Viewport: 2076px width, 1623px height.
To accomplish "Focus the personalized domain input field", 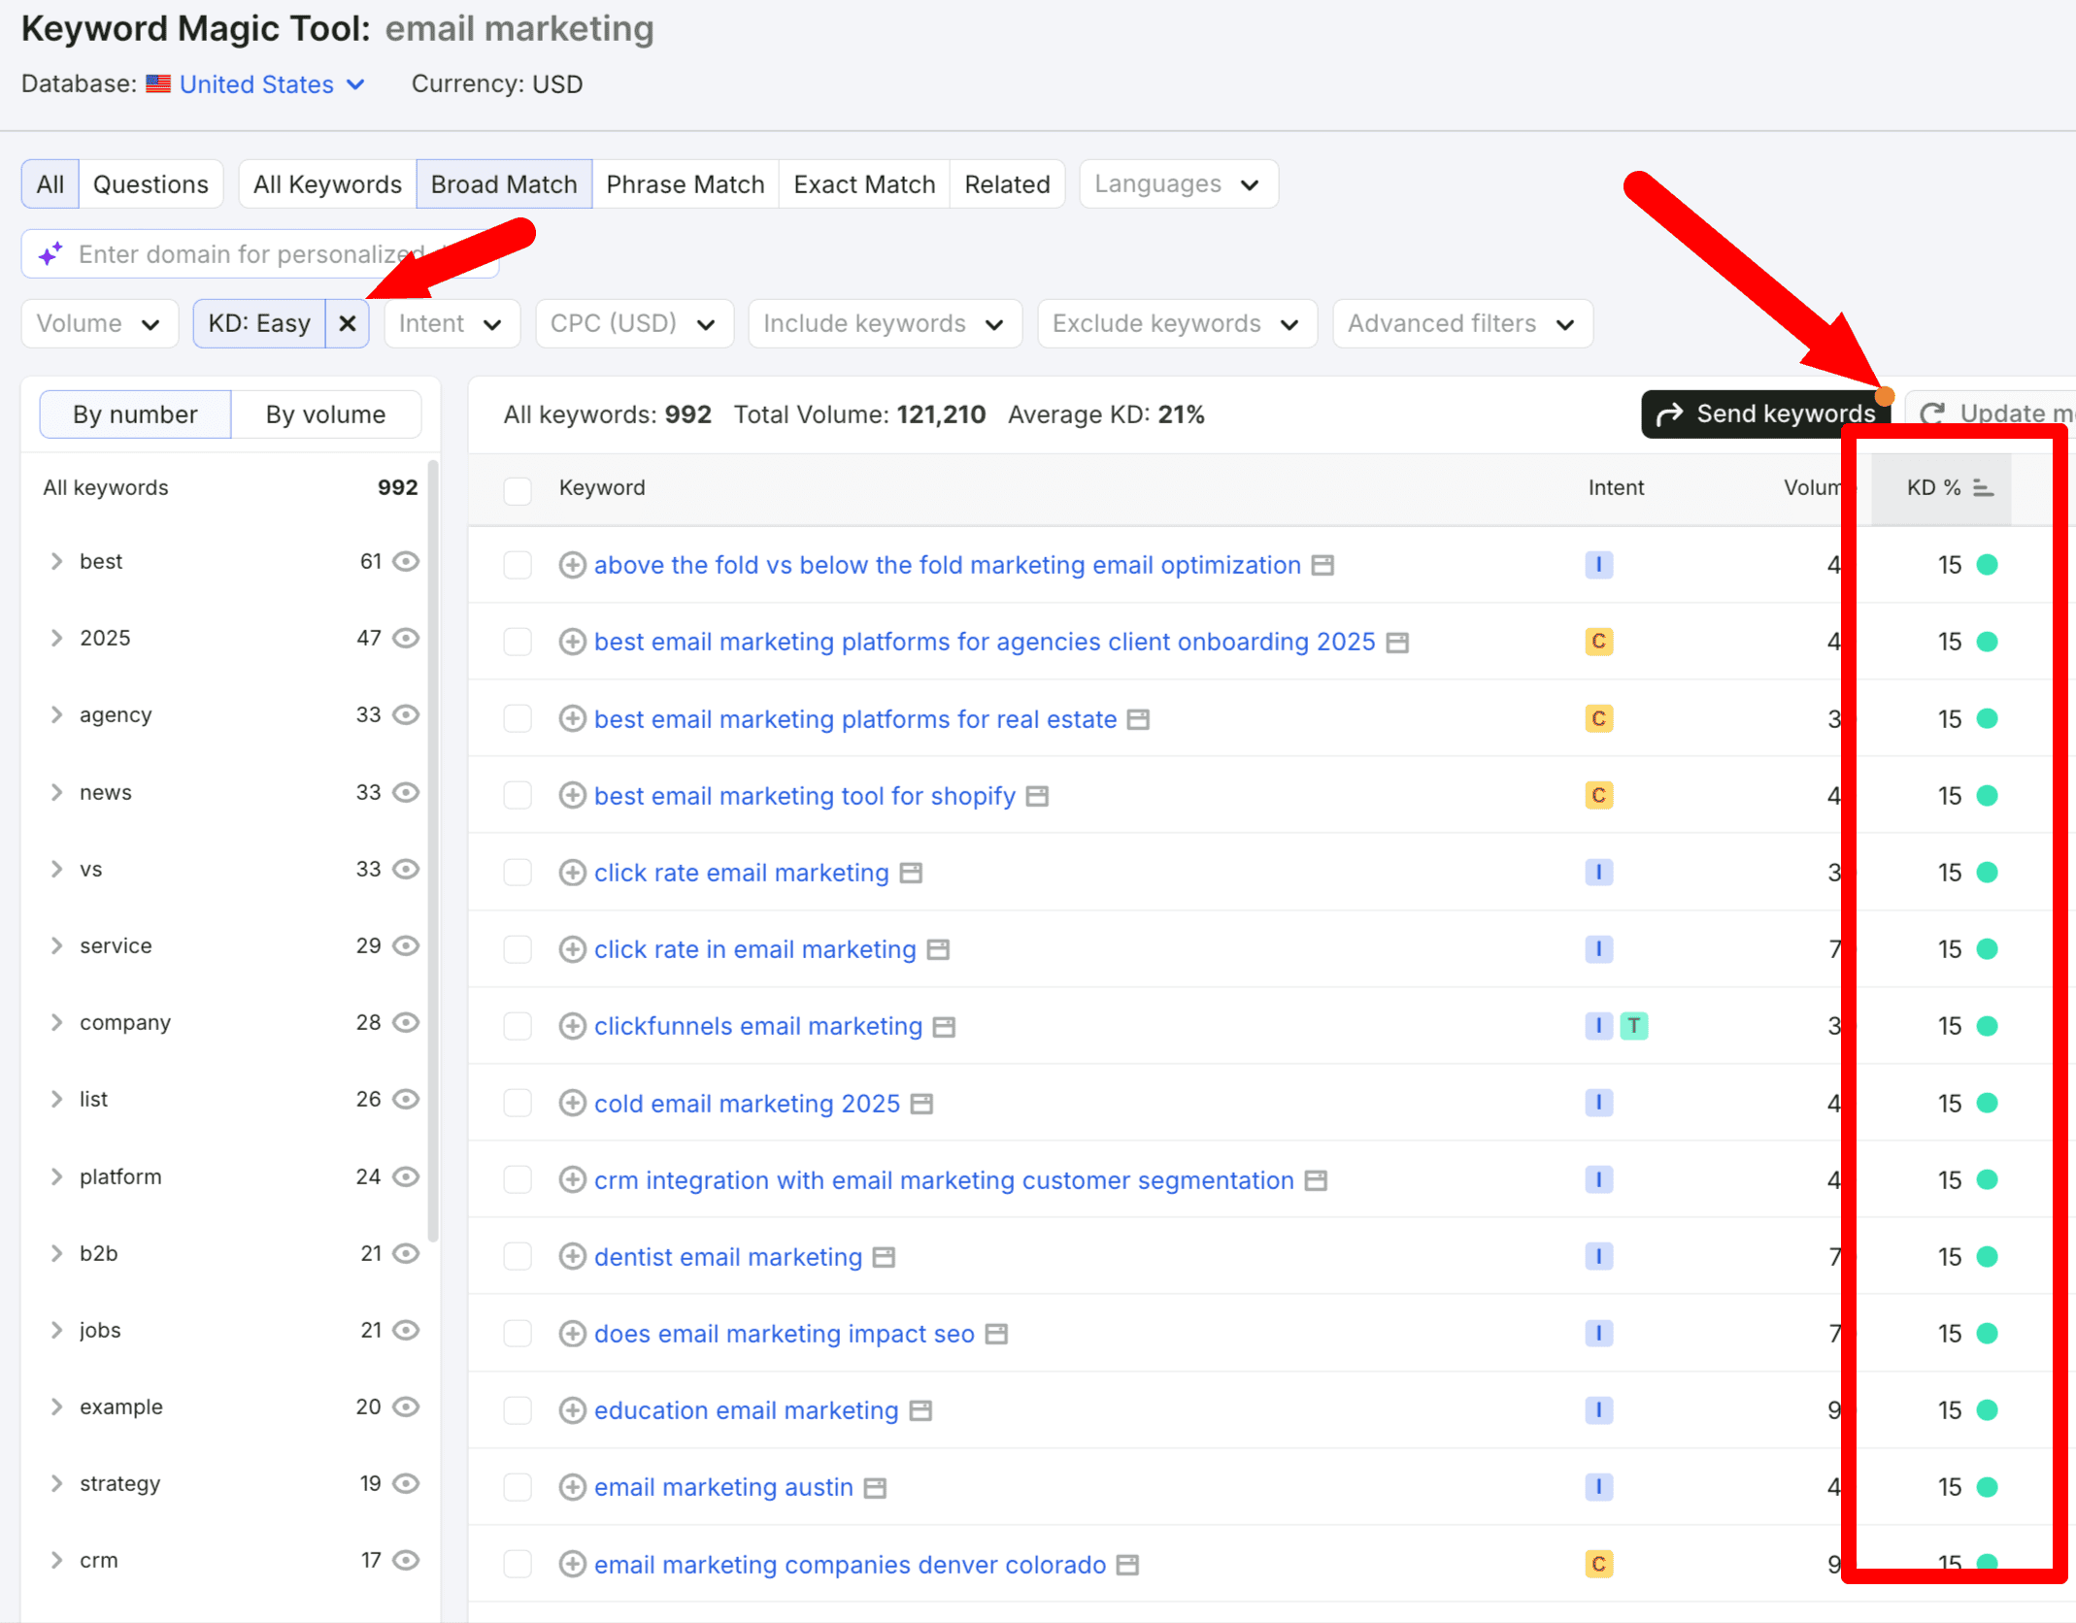I will point(260,254).
